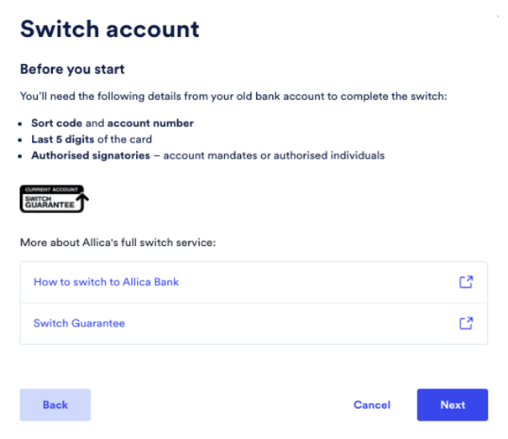Click the account mandates or authorised individuals text
Image resolution: width=508 pixels, height=439 pixels.
pyautogui.click(x=274, y=155)
